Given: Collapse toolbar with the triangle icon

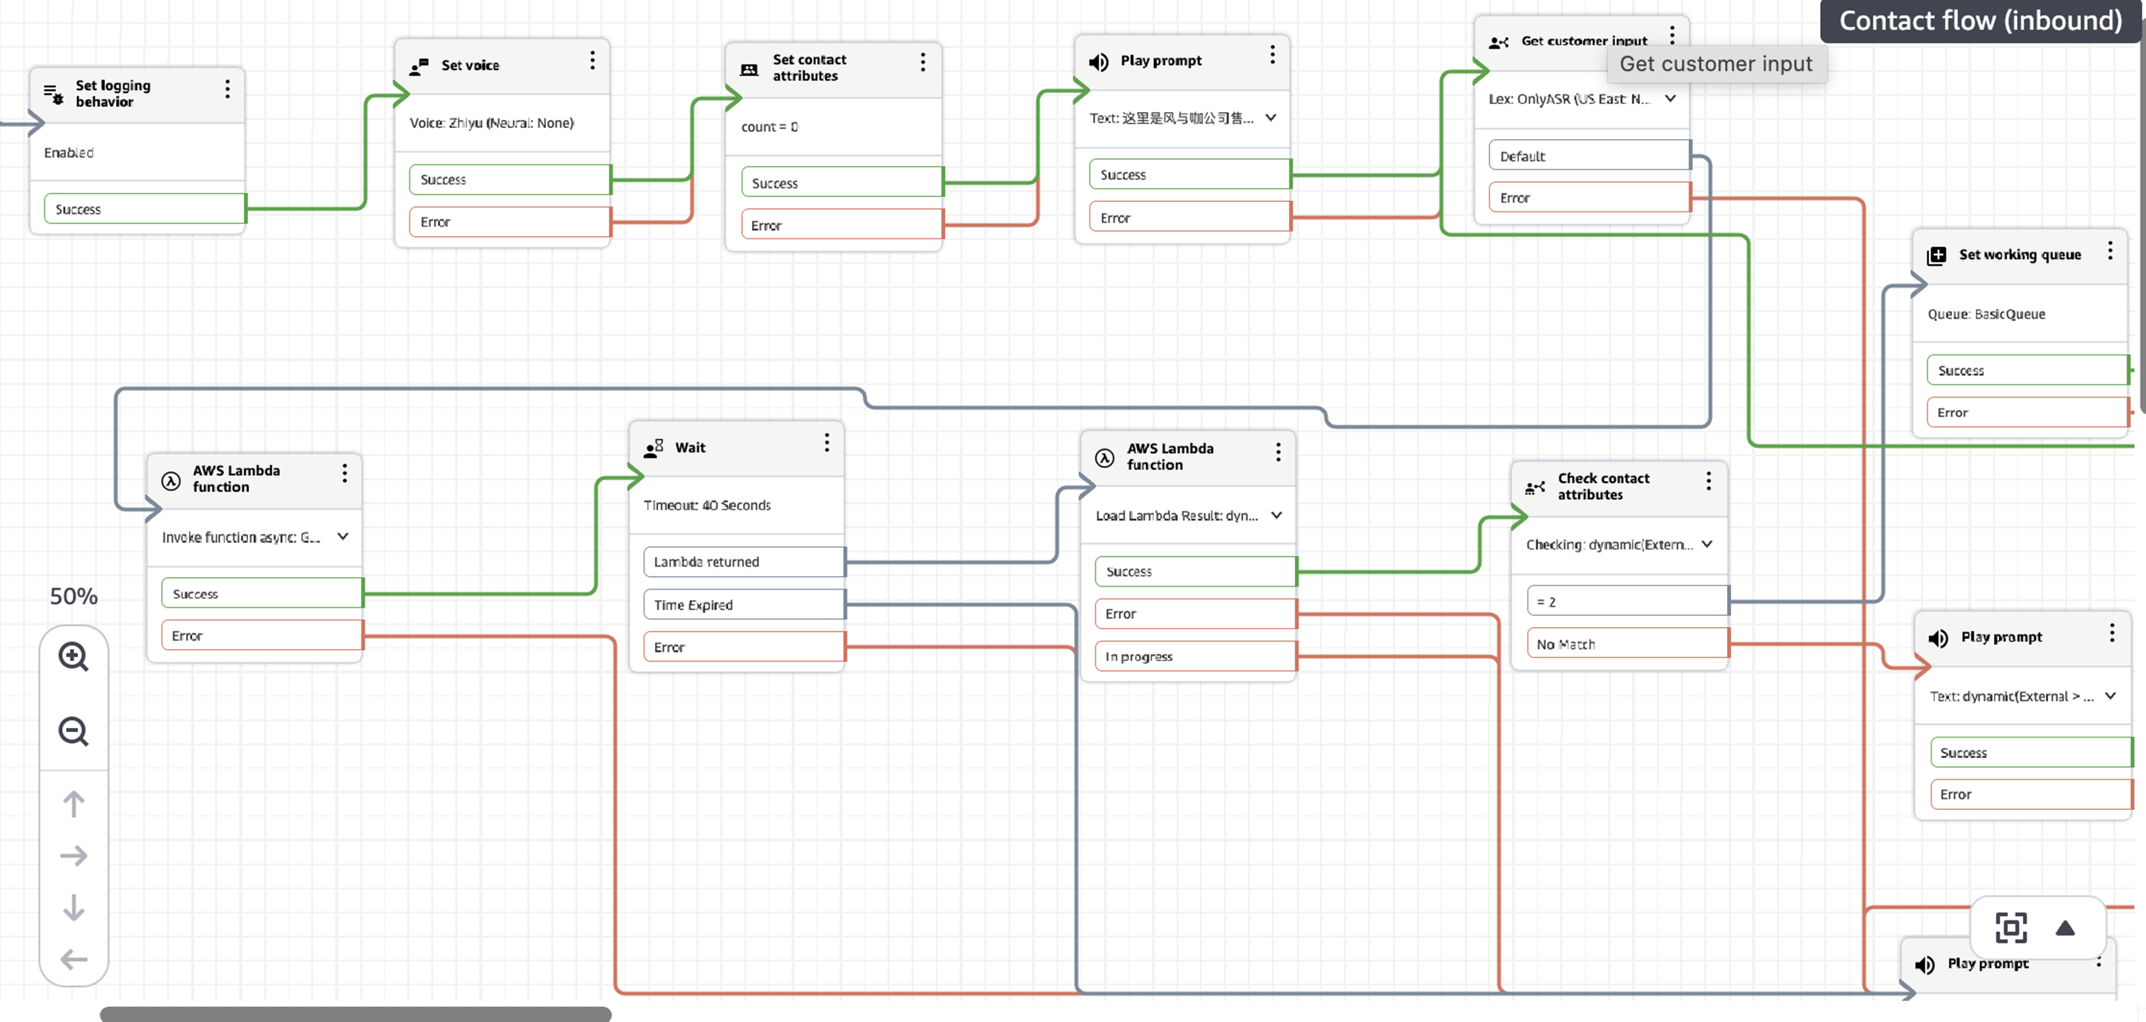Looking at the screenshot, I should tap(2064, 928).
